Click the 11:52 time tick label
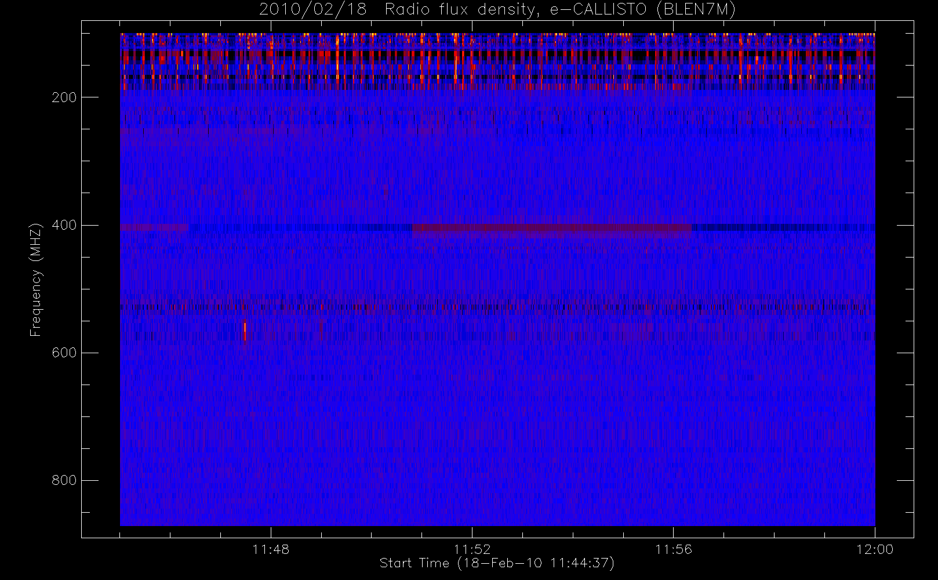 pyautogui.click(x=472, y=549)
